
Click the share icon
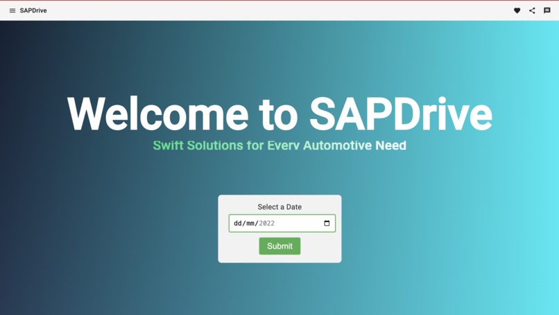[532, 10]
